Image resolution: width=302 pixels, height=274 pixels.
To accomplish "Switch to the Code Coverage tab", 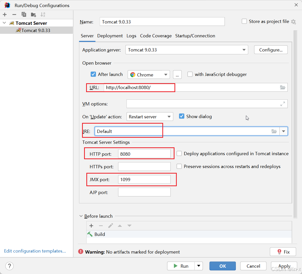I will coord(156,36).
